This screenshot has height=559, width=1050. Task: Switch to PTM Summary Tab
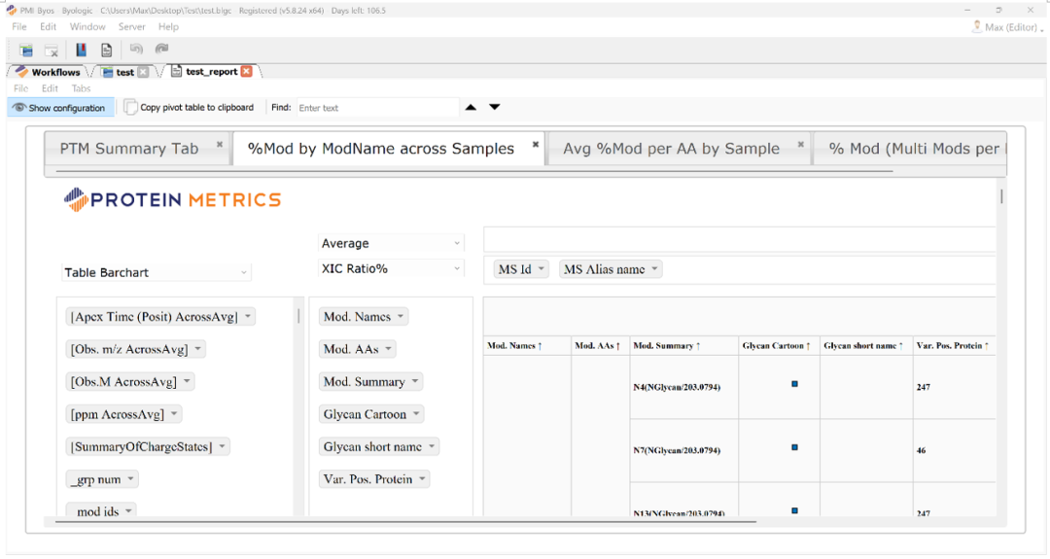click(x=129, y=149)
